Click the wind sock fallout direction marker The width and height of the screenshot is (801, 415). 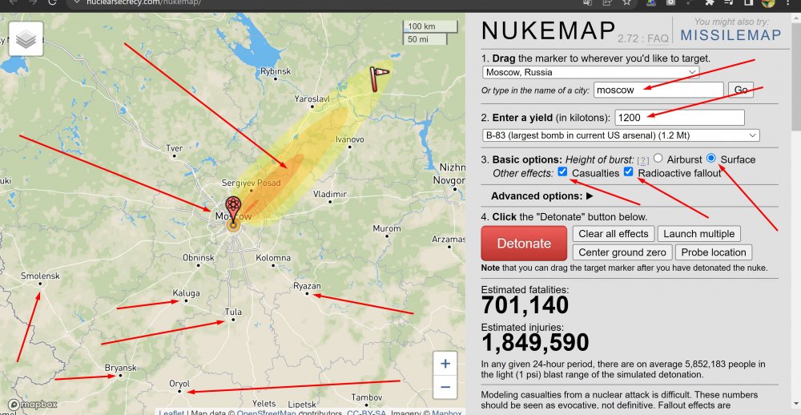378,79
